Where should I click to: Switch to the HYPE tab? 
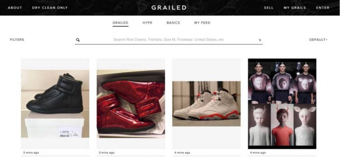[148, 23]
